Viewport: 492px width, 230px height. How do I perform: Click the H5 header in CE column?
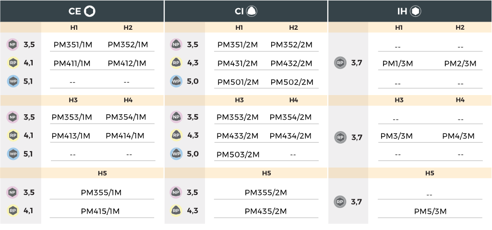[102, 173]
